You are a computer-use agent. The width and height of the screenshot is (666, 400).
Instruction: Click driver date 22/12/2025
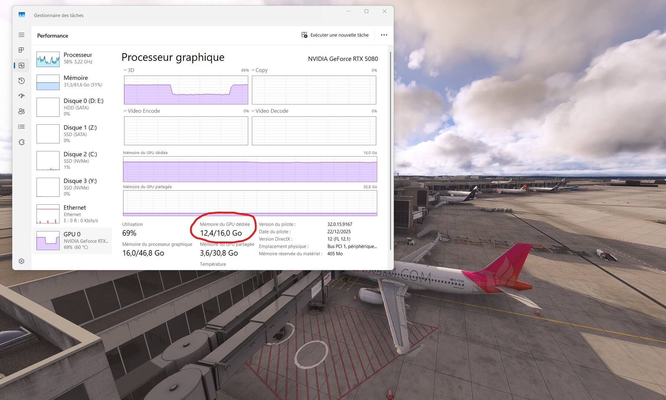pyautogui.click(x=339, y=232)
